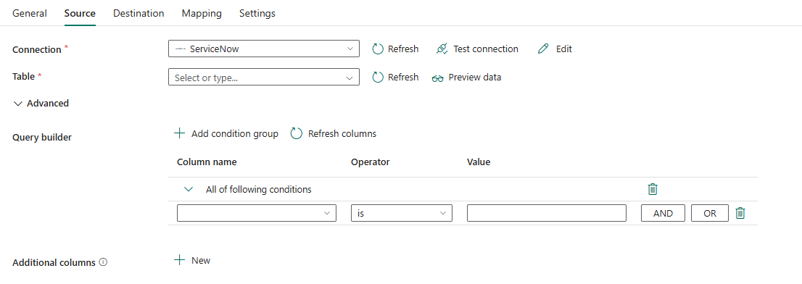Click the Refresh icon beside Table
The image size is (802, 284).
(x=378, y=77)
